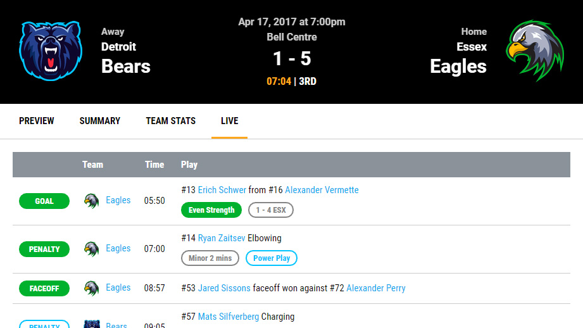Click the Minor 2 mins tag
This screenshot has height=328, width=583.
[x=210, y=258]
